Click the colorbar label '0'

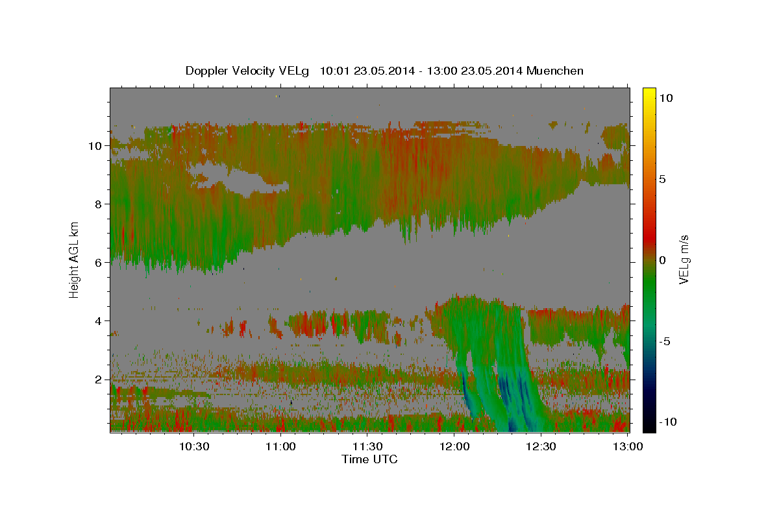point(663,260)
